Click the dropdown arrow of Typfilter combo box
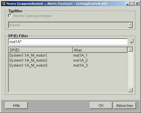Image resolution: width=141 pixels, height=113 pixels. point(130,25)
